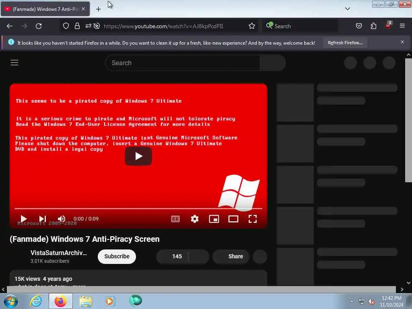Dismiss the Firefox refresh notification bar
Viewport: 412px width, 309px height.
tap(402, 42)
